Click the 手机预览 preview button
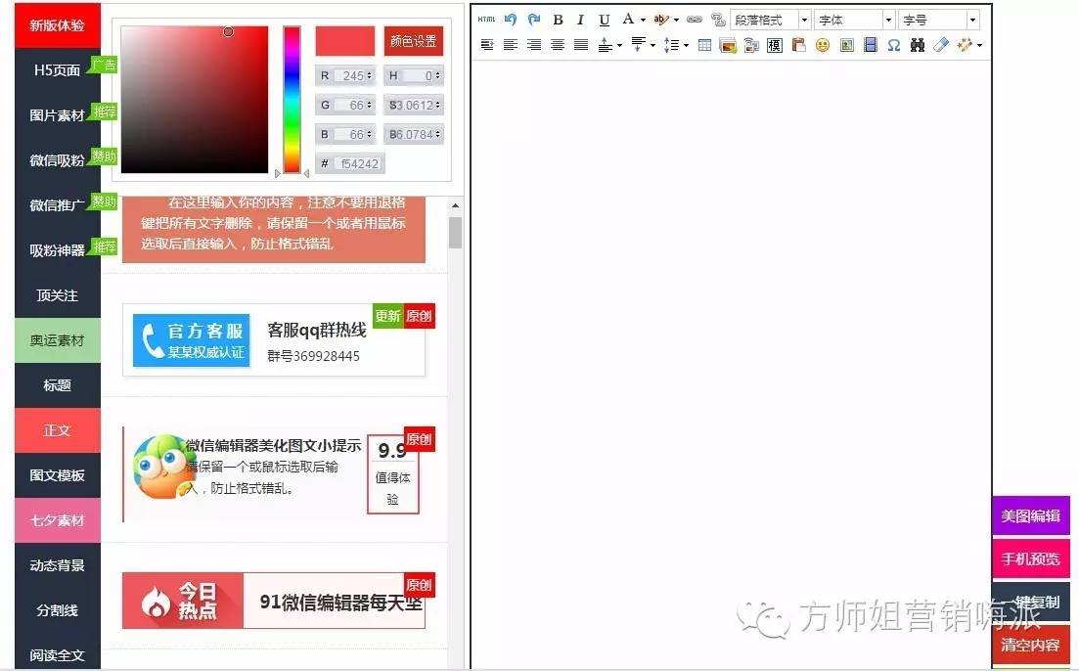The height and width of the screenshot is (671, 1079). [1030, 559]
